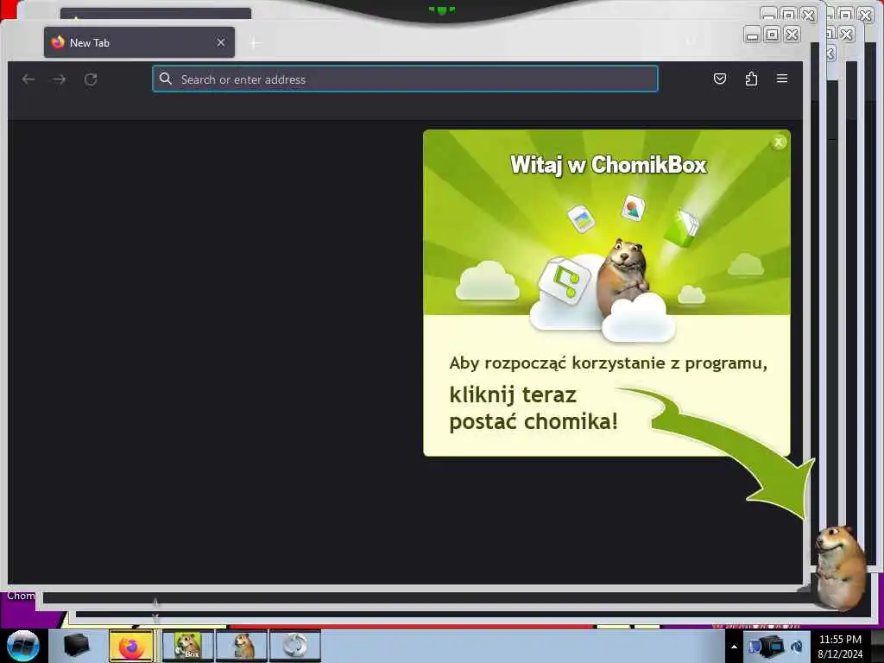Open the clock showing 11:55 PM
The height and width of the screenshot is (663, 884).
tap(840, 647)
